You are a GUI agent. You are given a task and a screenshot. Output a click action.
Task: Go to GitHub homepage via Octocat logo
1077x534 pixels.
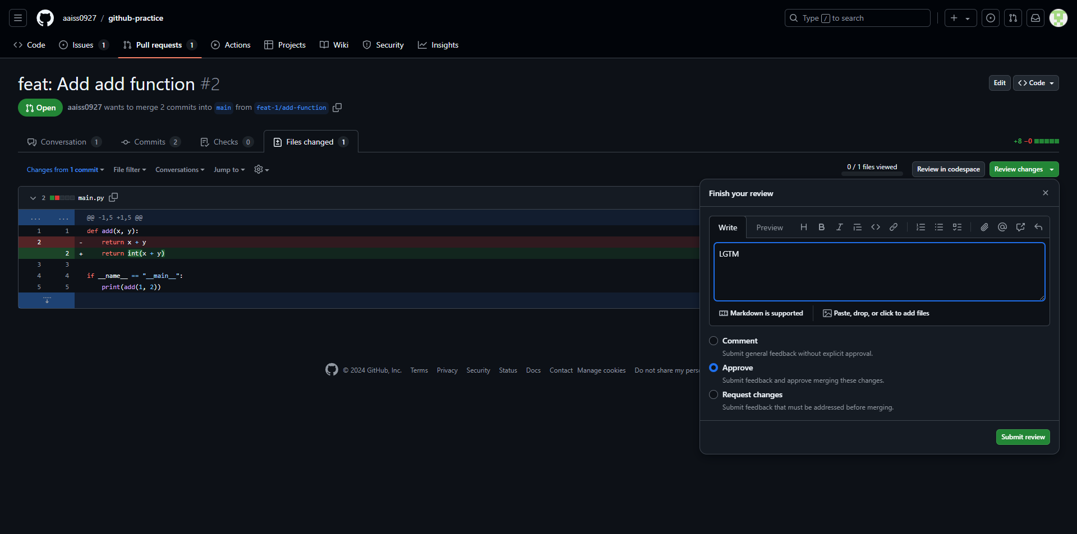click(45, 18)
